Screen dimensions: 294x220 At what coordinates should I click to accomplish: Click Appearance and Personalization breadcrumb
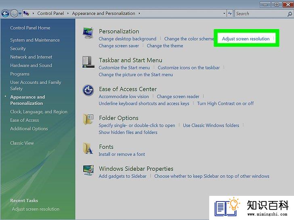point(103,13)
